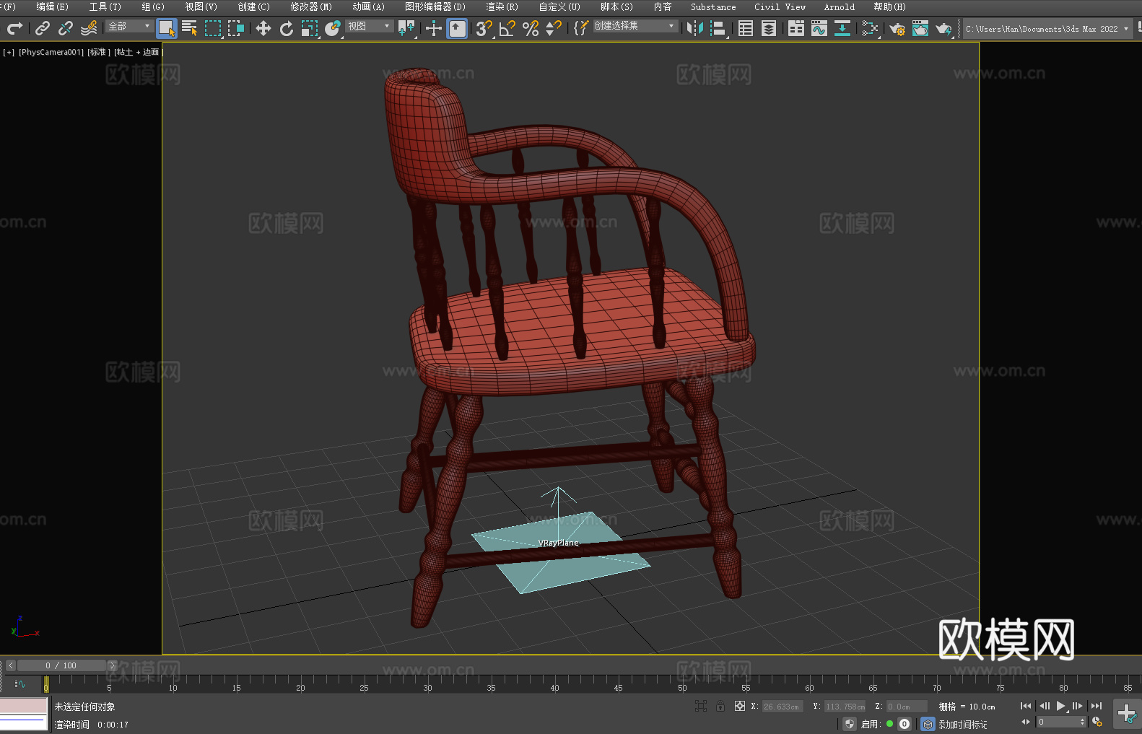The height and width of the screenshot is (734, 1142).
Task: Click the 标准 viewport shading label
Action: [99, 52]
